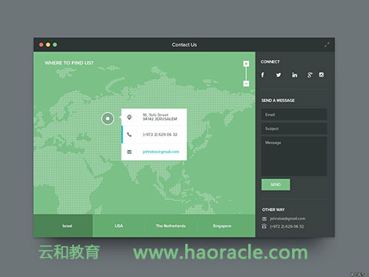Click the expand arrows icon in title bar
Screen dimensions: 369x277
(x=327, y=45)
